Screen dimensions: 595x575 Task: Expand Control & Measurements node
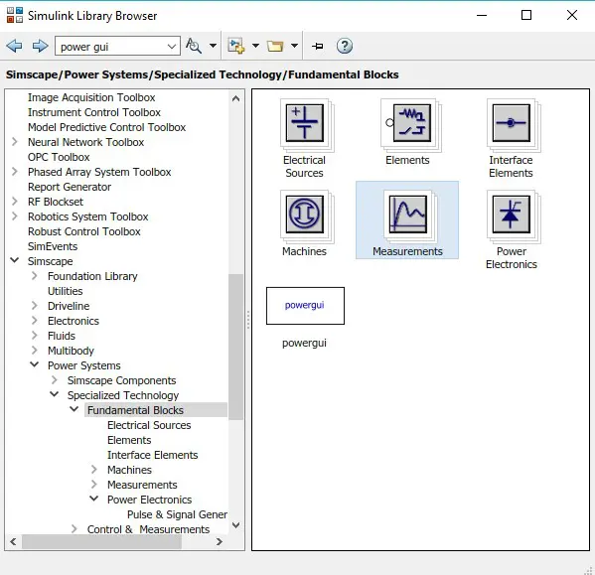tap(74, 529)
